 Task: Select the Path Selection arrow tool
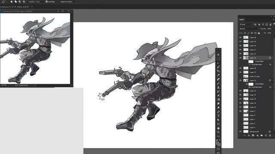pyautogui.click(x=218, y=120)
